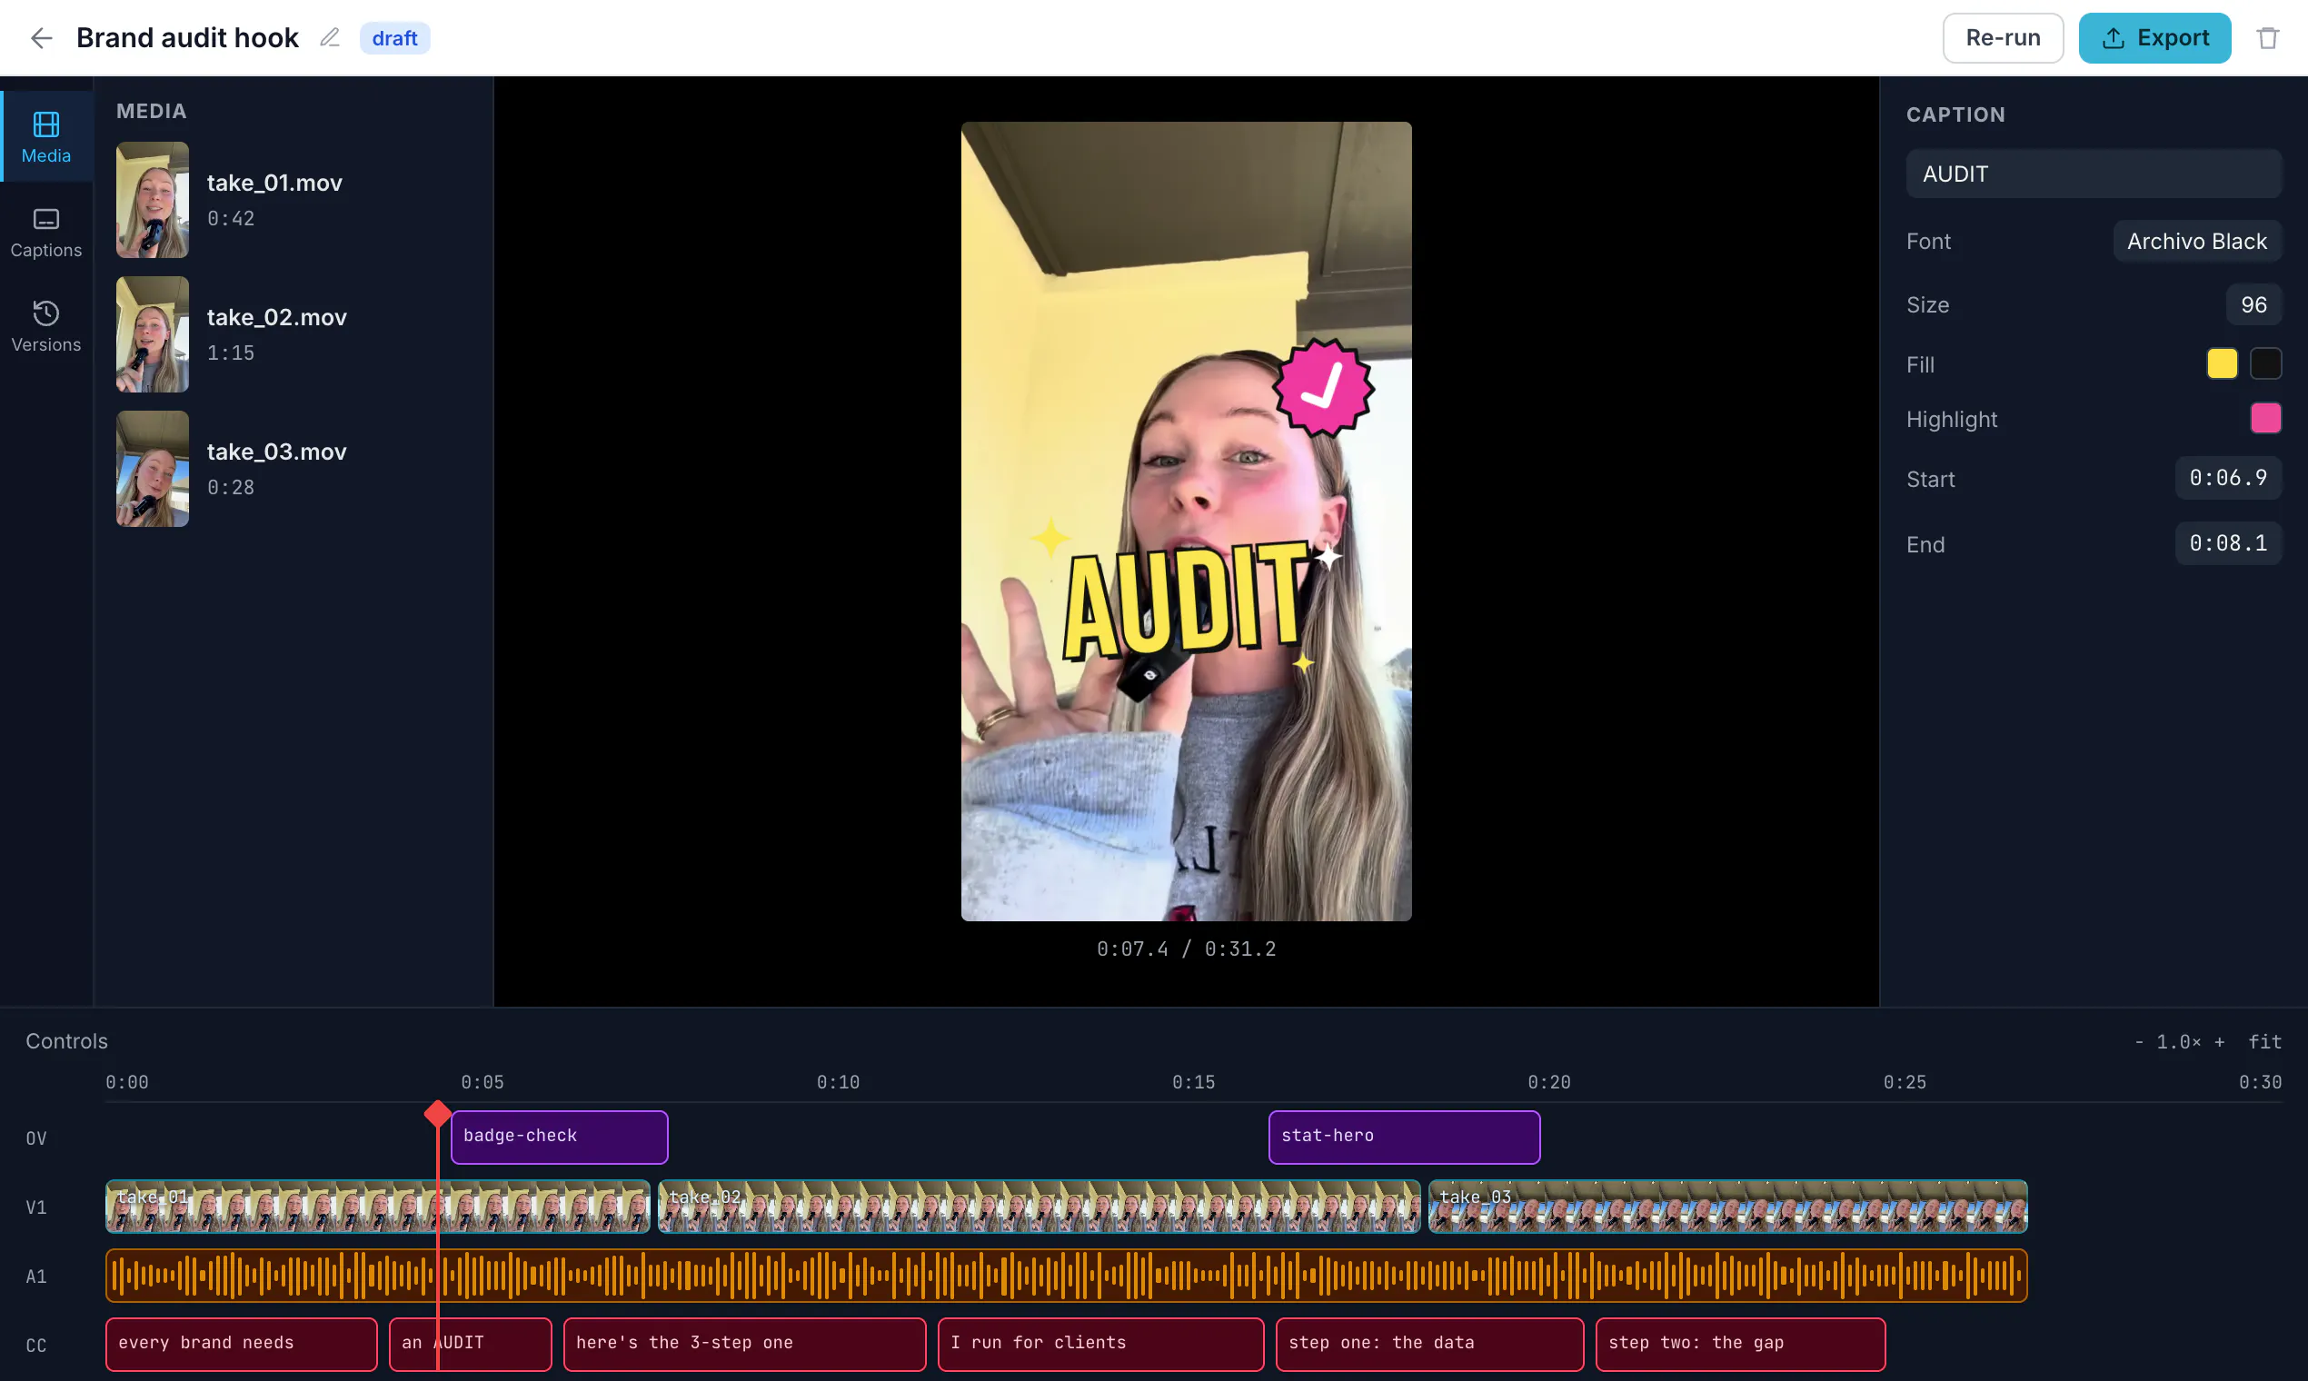This screenshot has height=1381, width=2308.
Task: Click the OV track label
Action: click(x=36, y=1139)
